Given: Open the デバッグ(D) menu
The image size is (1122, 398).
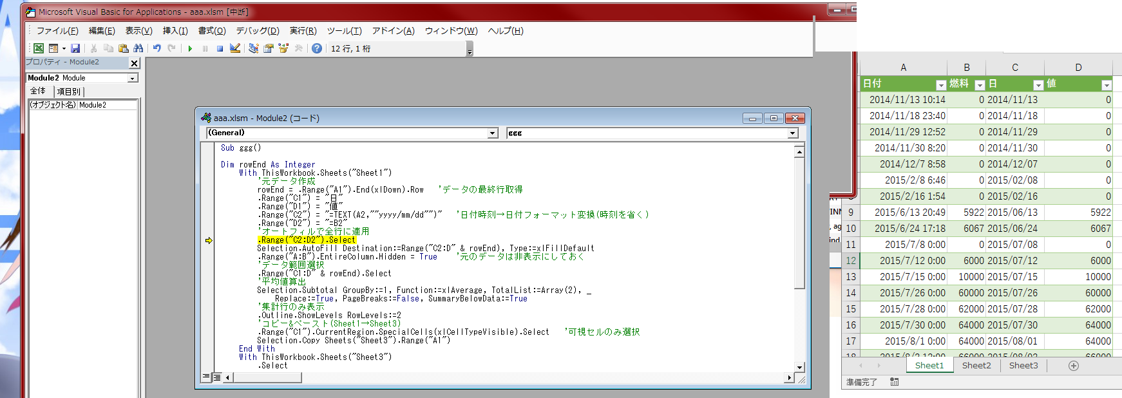Looking at the screenshot, I should [x=257, y=31].
